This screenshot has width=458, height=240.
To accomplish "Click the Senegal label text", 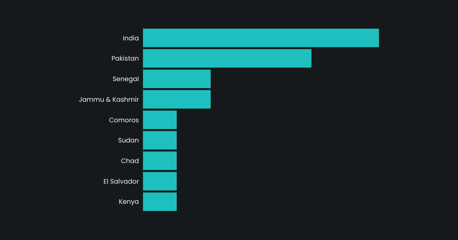I will point(126,79).
